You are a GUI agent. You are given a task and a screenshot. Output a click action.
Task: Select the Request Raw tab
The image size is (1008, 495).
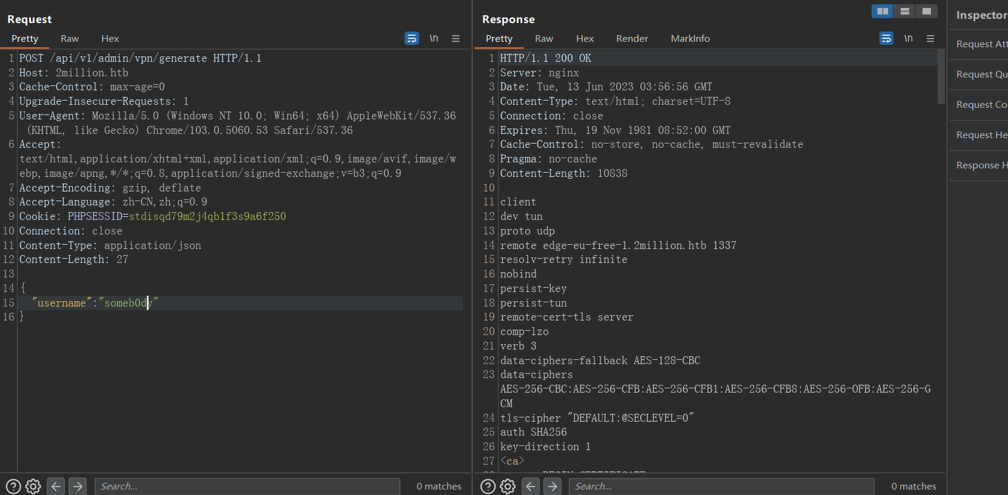[70, 38]
